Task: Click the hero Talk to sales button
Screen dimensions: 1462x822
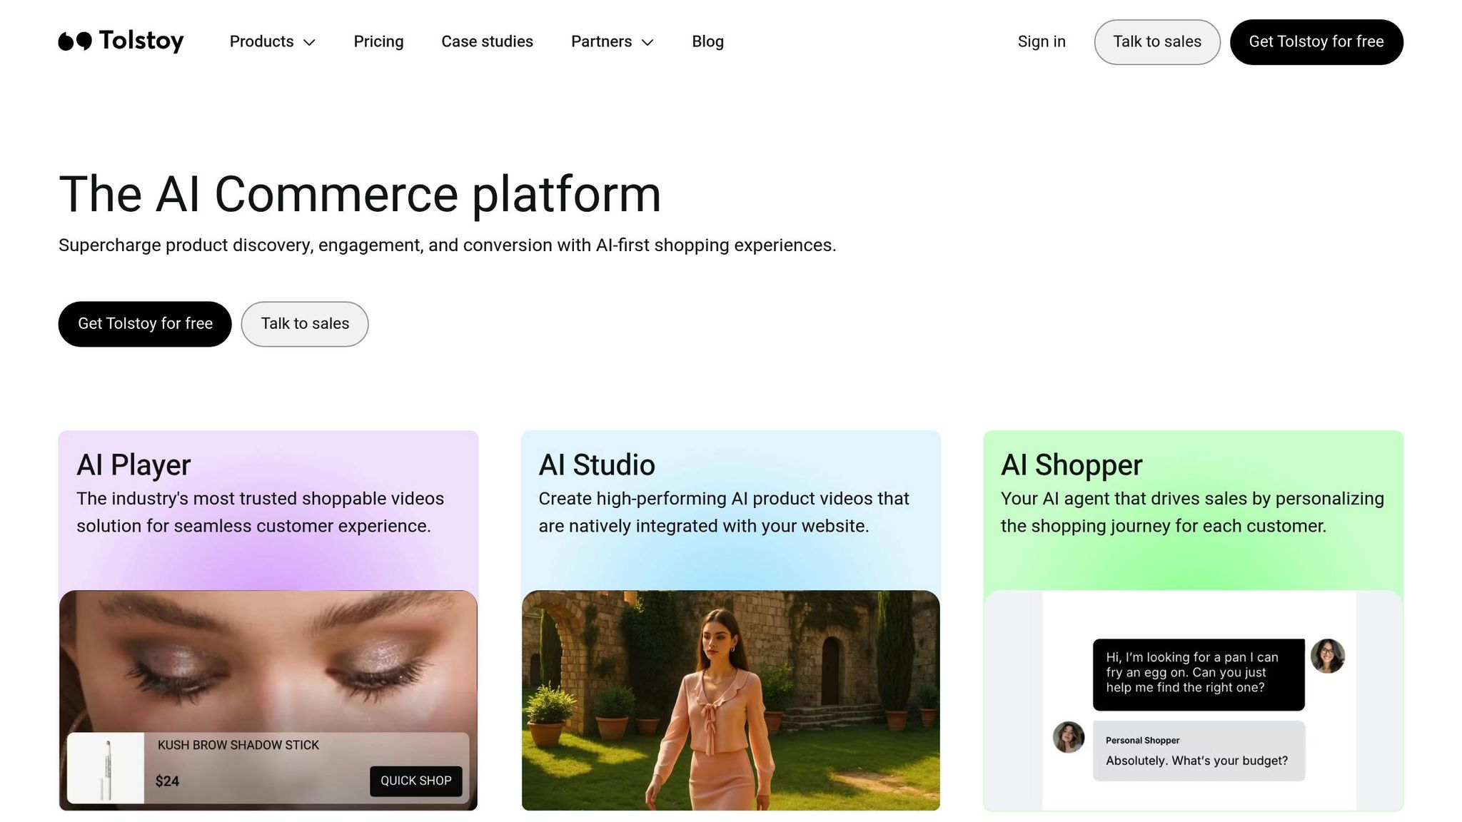Action: tap(305, 324)
